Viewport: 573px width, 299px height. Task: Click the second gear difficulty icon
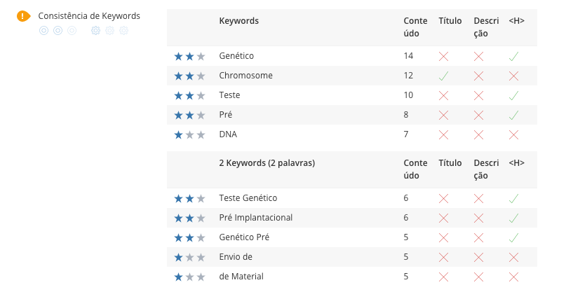(109, 31)
